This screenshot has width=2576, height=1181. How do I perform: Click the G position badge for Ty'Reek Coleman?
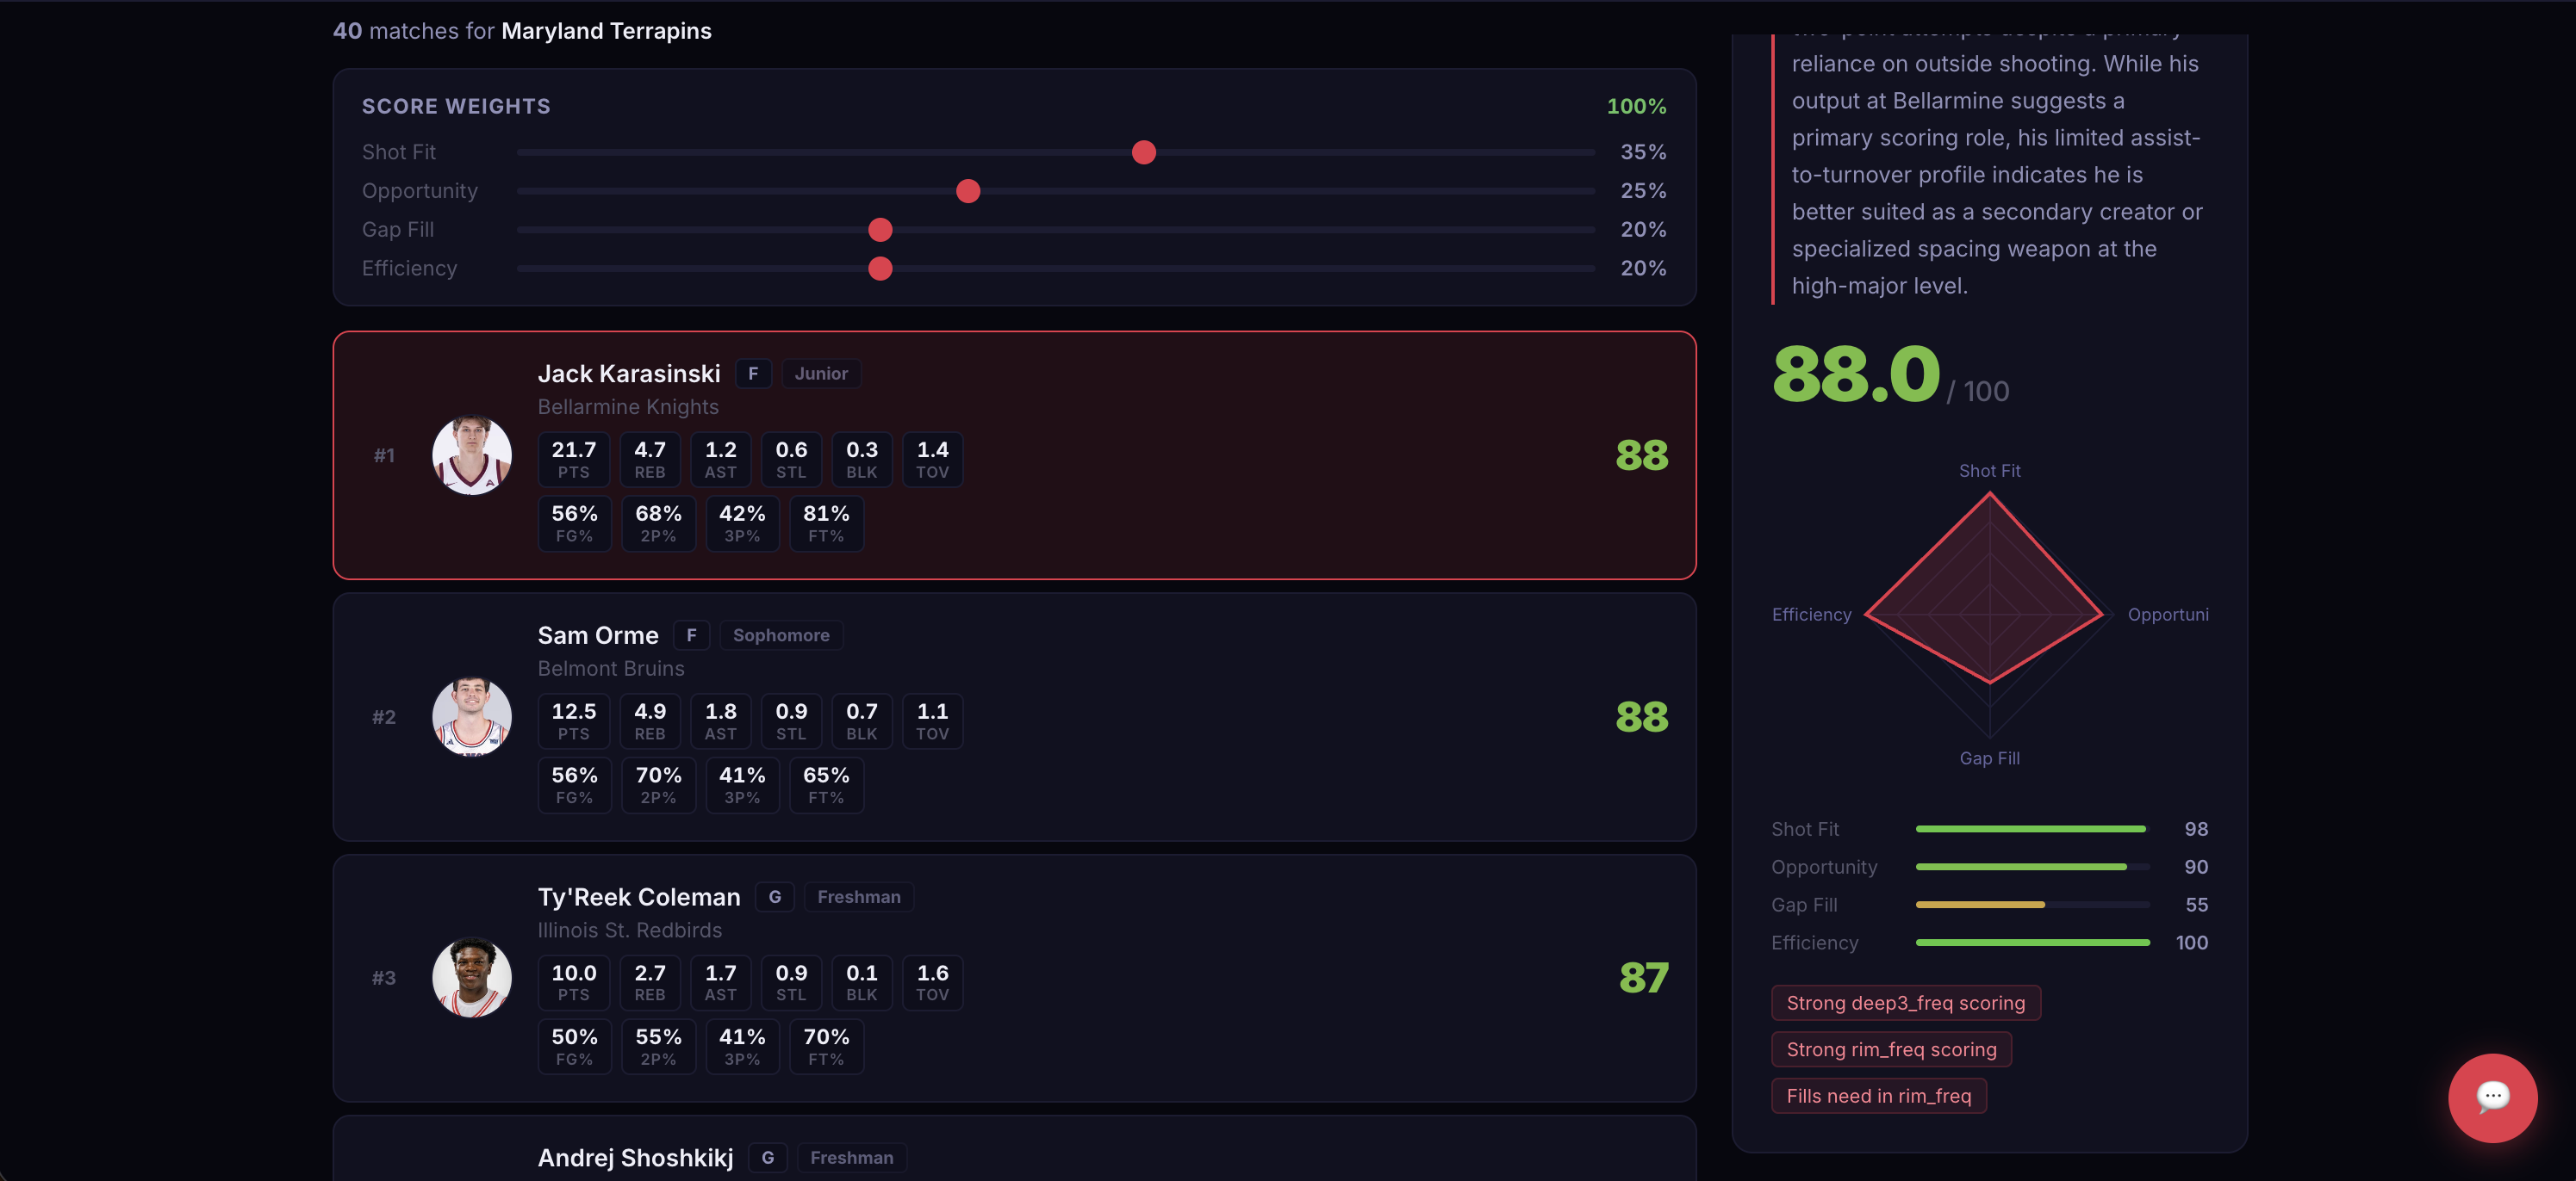(x=774, y=897)
